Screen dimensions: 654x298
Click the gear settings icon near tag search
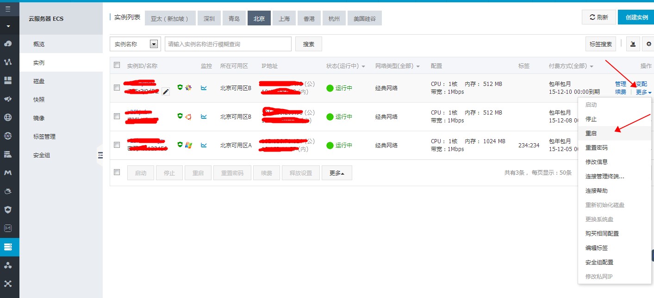coord(648,44)
